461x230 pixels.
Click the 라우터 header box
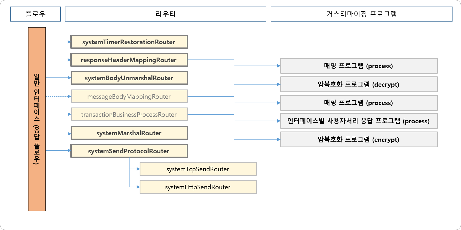(x=166, y=14)
